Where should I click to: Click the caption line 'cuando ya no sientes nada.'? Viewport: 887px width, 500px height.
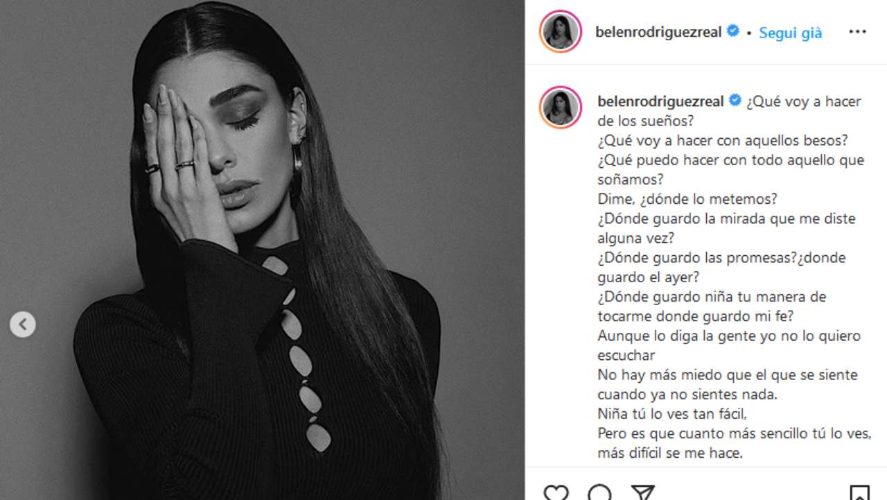click(688, 395)
